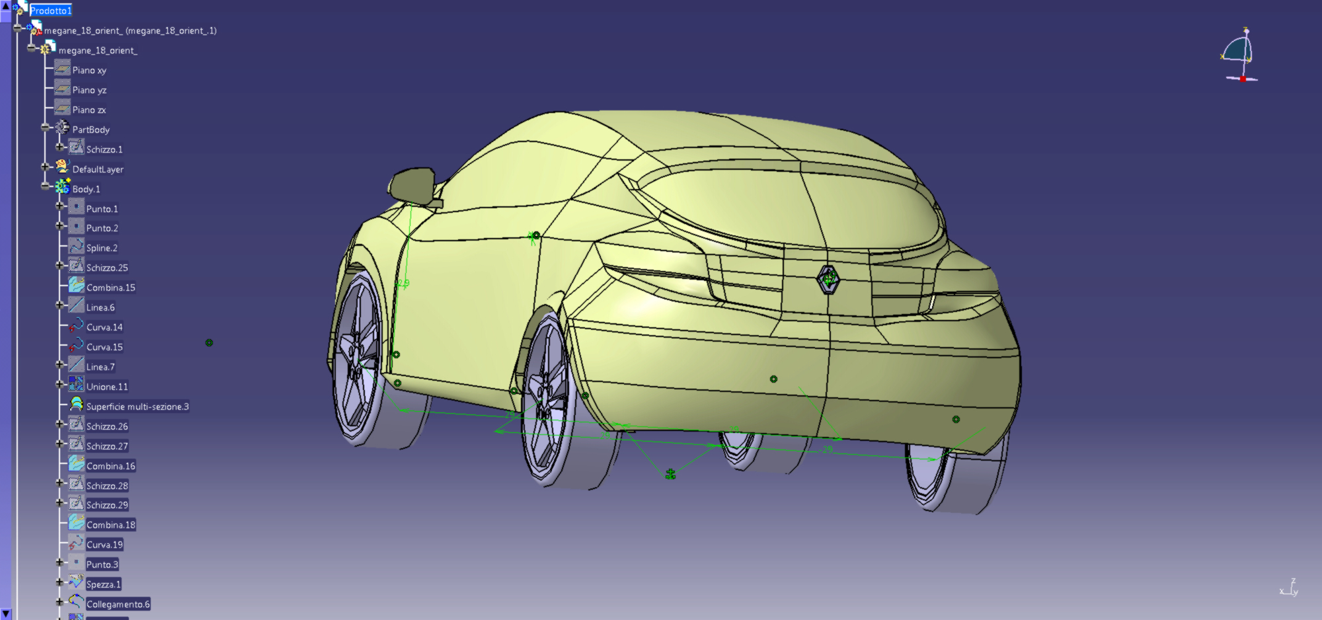
Task: Select the Piano yz plane icon
Action: (62, 88)
